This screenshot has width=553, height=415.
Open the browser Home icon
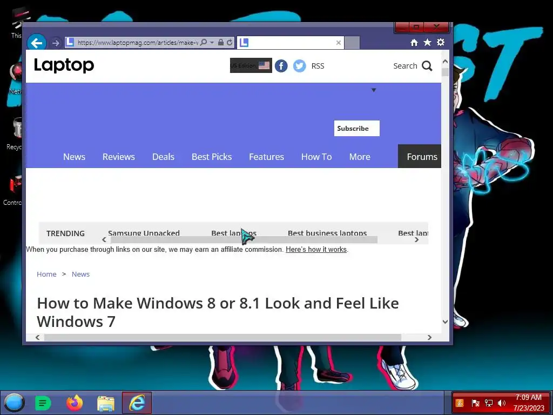click(414, 43)
